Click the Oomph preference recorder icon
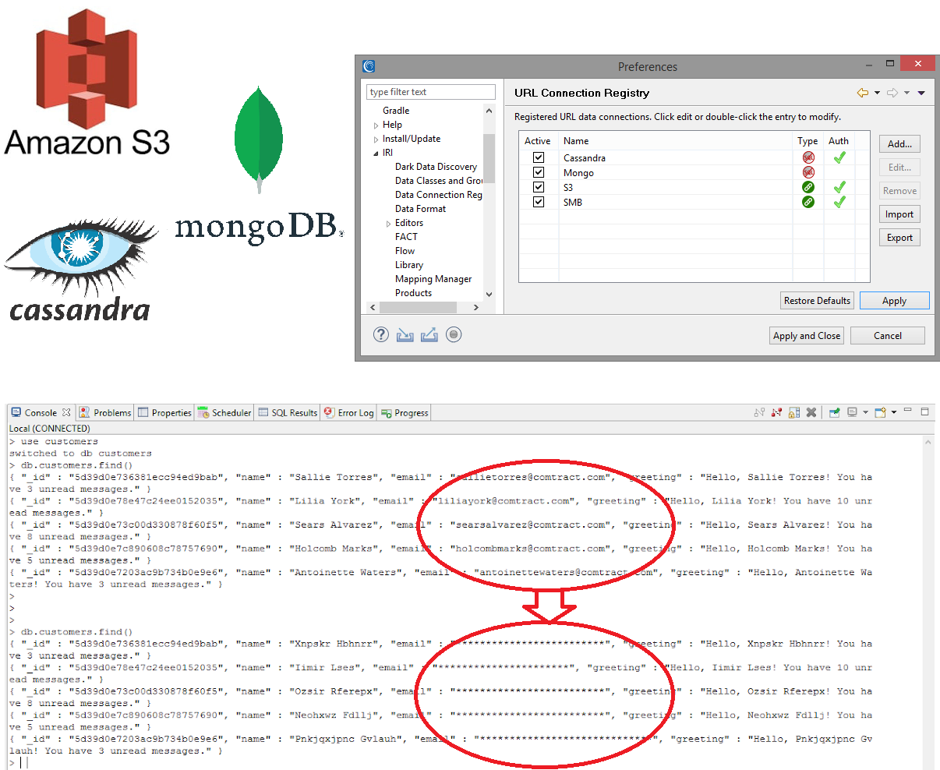Image resolution: width=940 pixels, height=770 pixels. click(x=454, y=335)
